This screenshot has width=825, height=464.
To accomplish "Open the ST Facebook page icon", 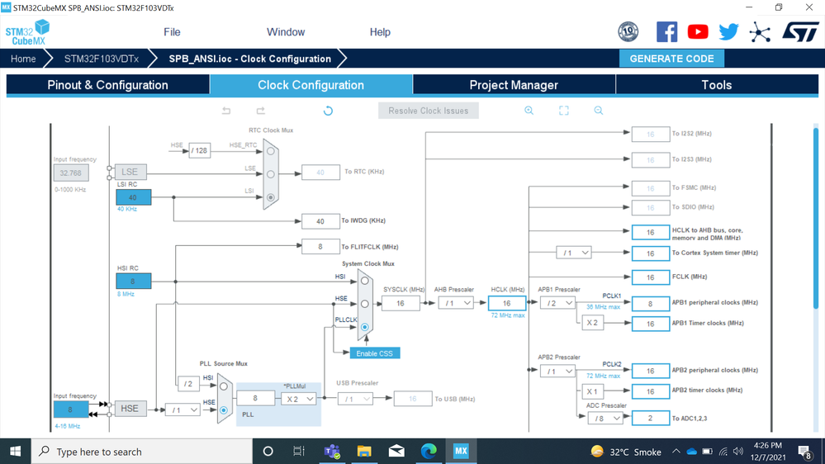I will click(x=666, y=32).
